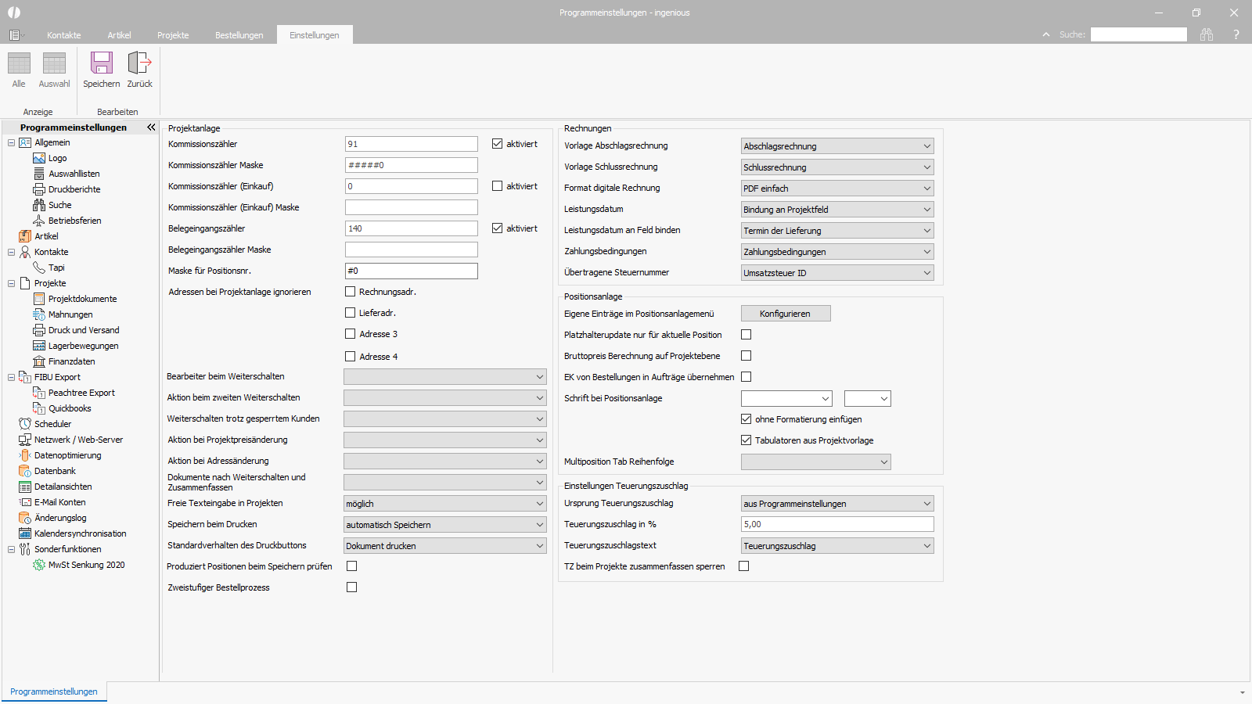
Task: Open Druckberichte printer icon
Action: [39, 189]
